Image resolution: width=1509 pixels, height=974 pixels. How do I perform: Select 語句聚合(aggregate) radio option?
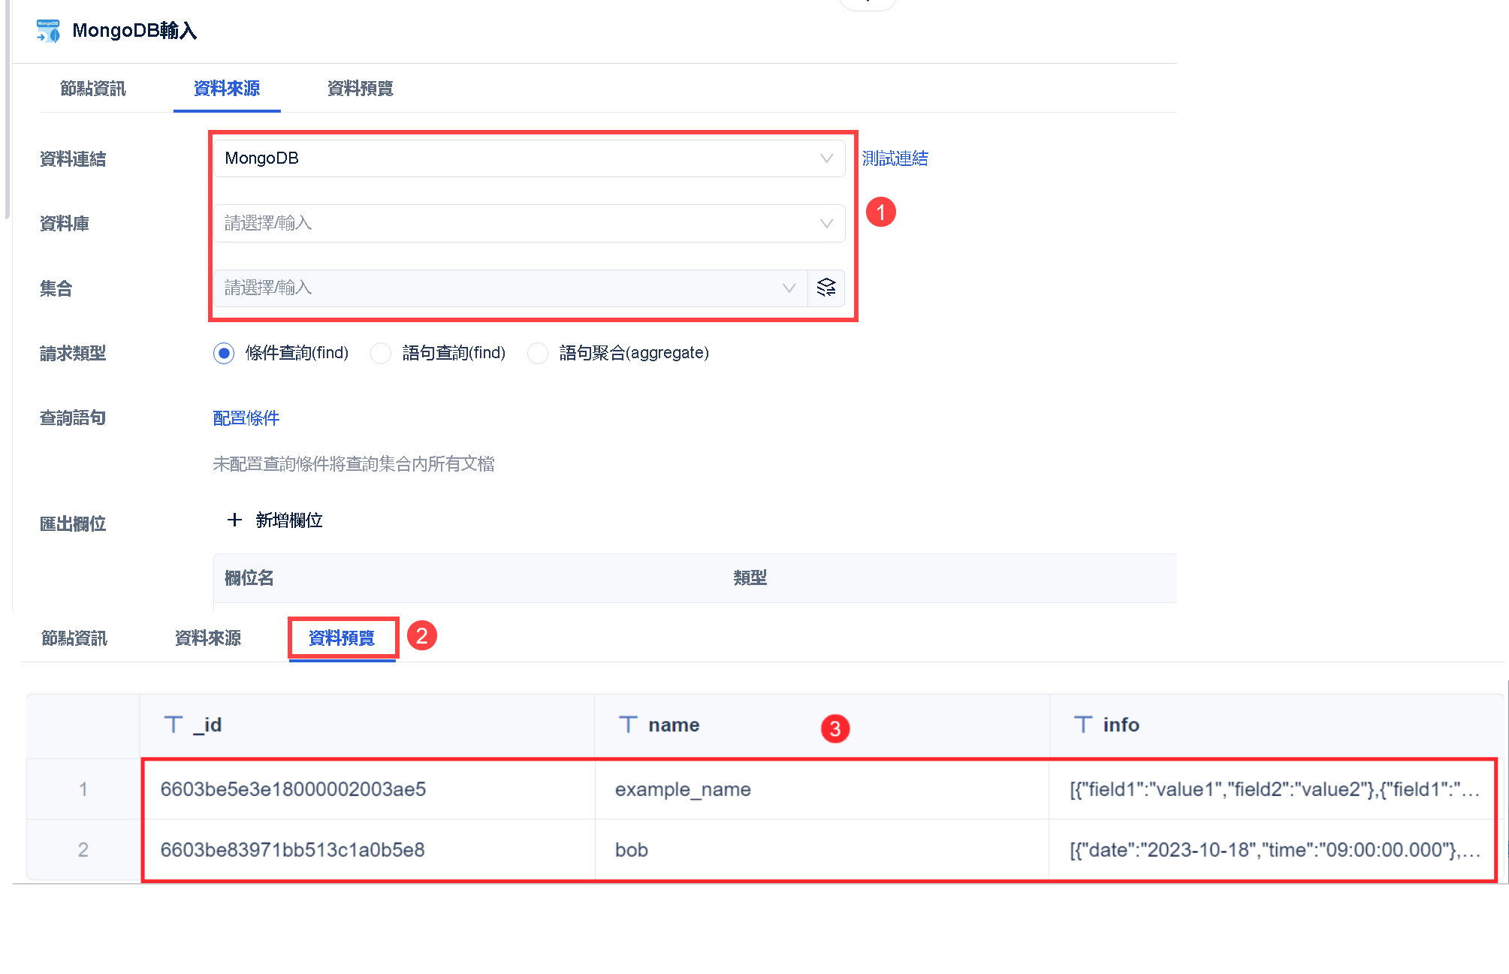coord(538,353)
